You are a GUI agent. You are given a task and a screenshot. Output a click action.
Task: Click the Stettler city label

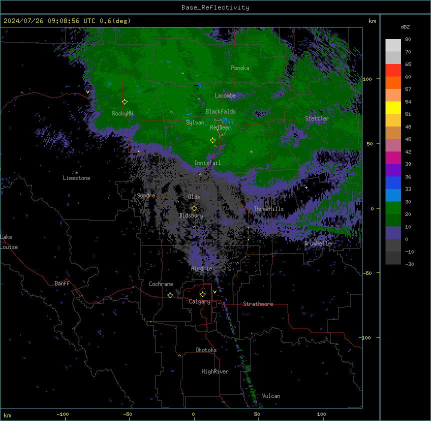317,118
